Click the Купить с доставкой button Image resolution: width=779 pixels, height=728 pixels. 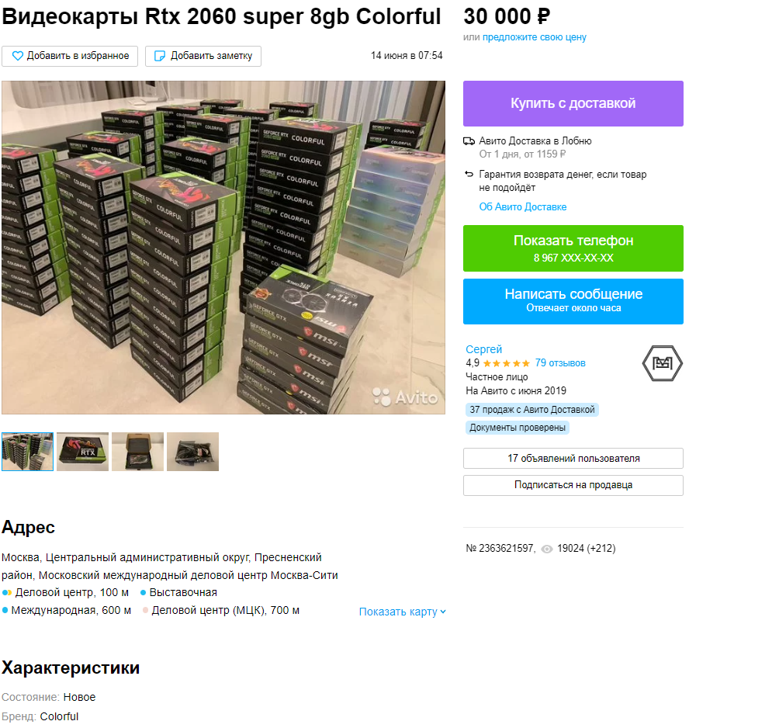(573, 103)
